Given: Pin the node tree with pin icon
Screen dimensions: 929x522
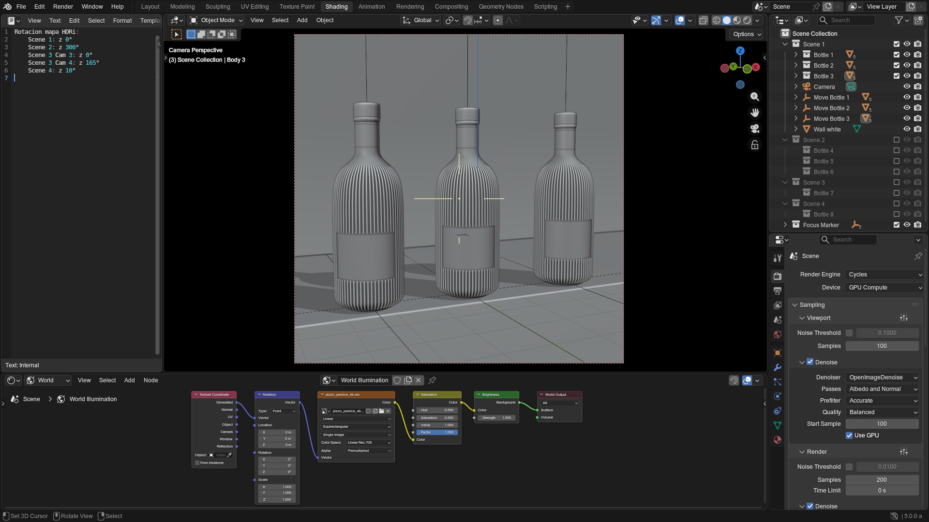Looking at the screenshot, I should click(x=432, y=380).
